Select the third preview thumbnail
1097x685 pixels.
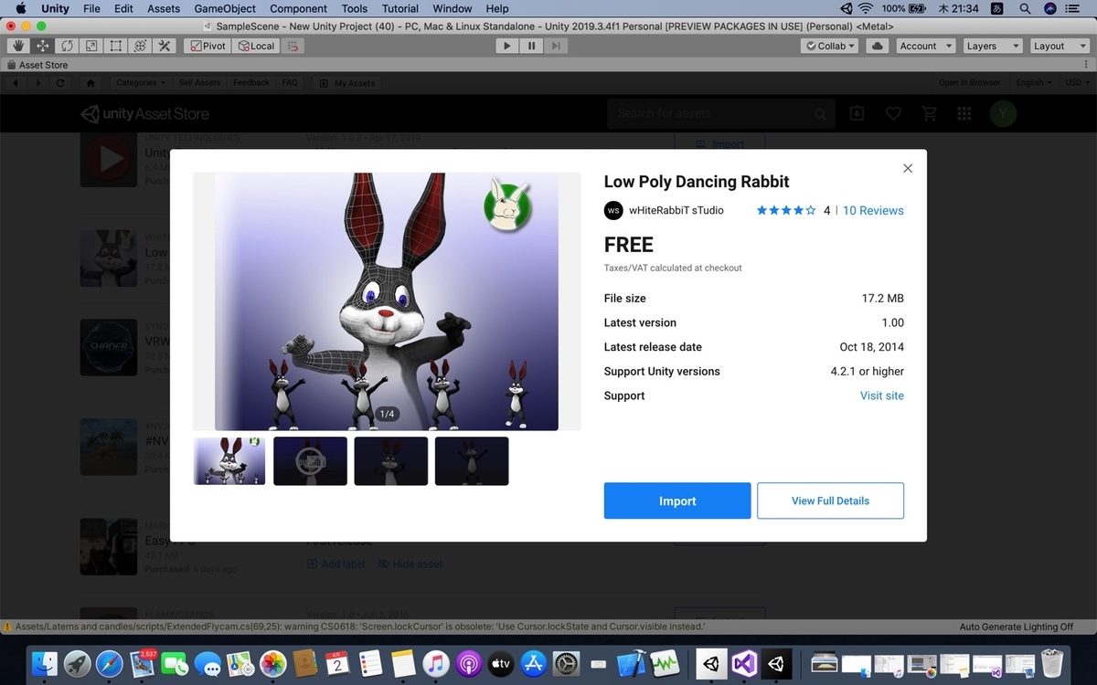(x=390, y=461)
